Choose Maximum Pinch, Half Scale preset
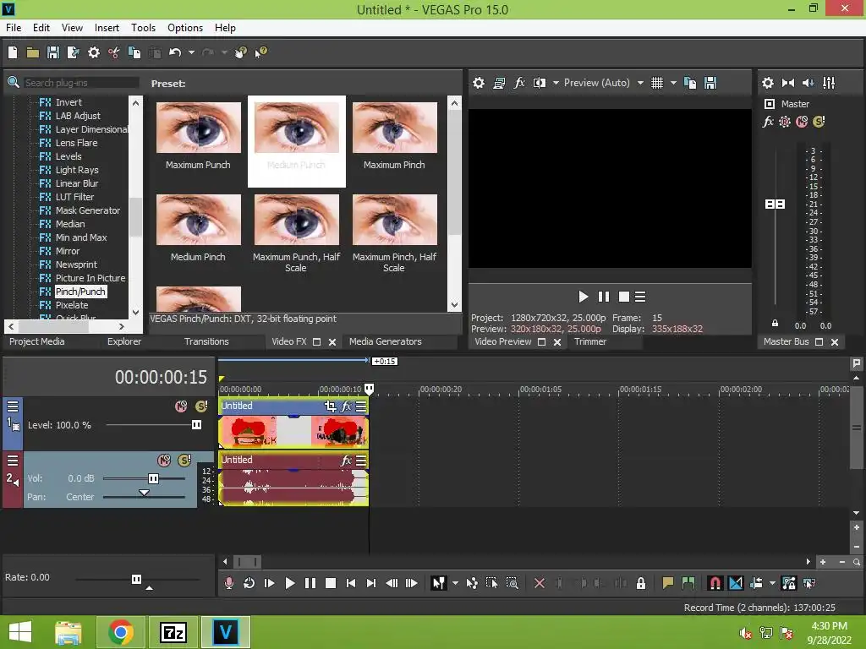Viewport: 866px width, 649px height. pos(394,220)
